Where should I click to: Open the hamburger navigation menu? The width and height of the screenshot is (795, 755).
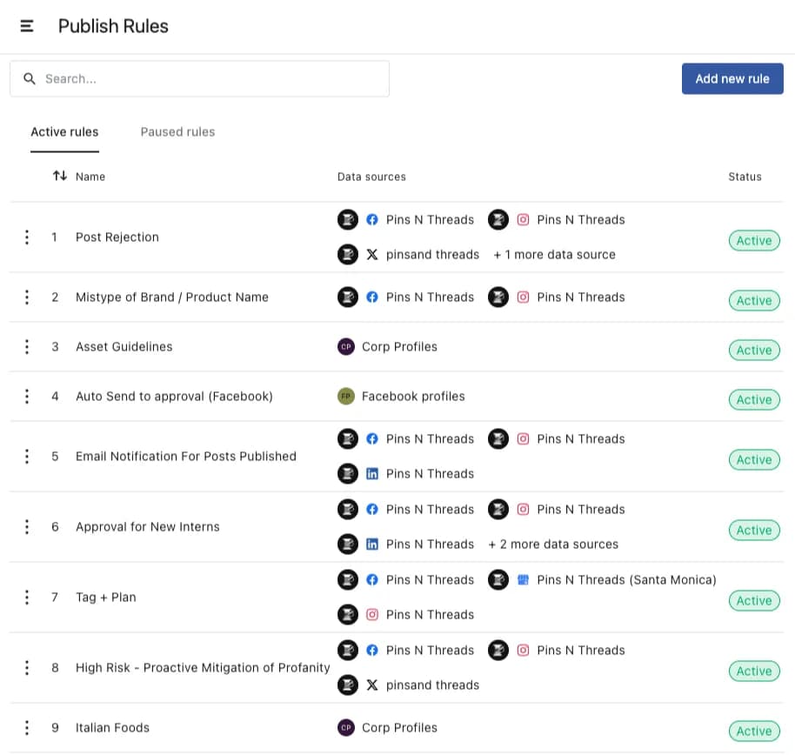27,25
